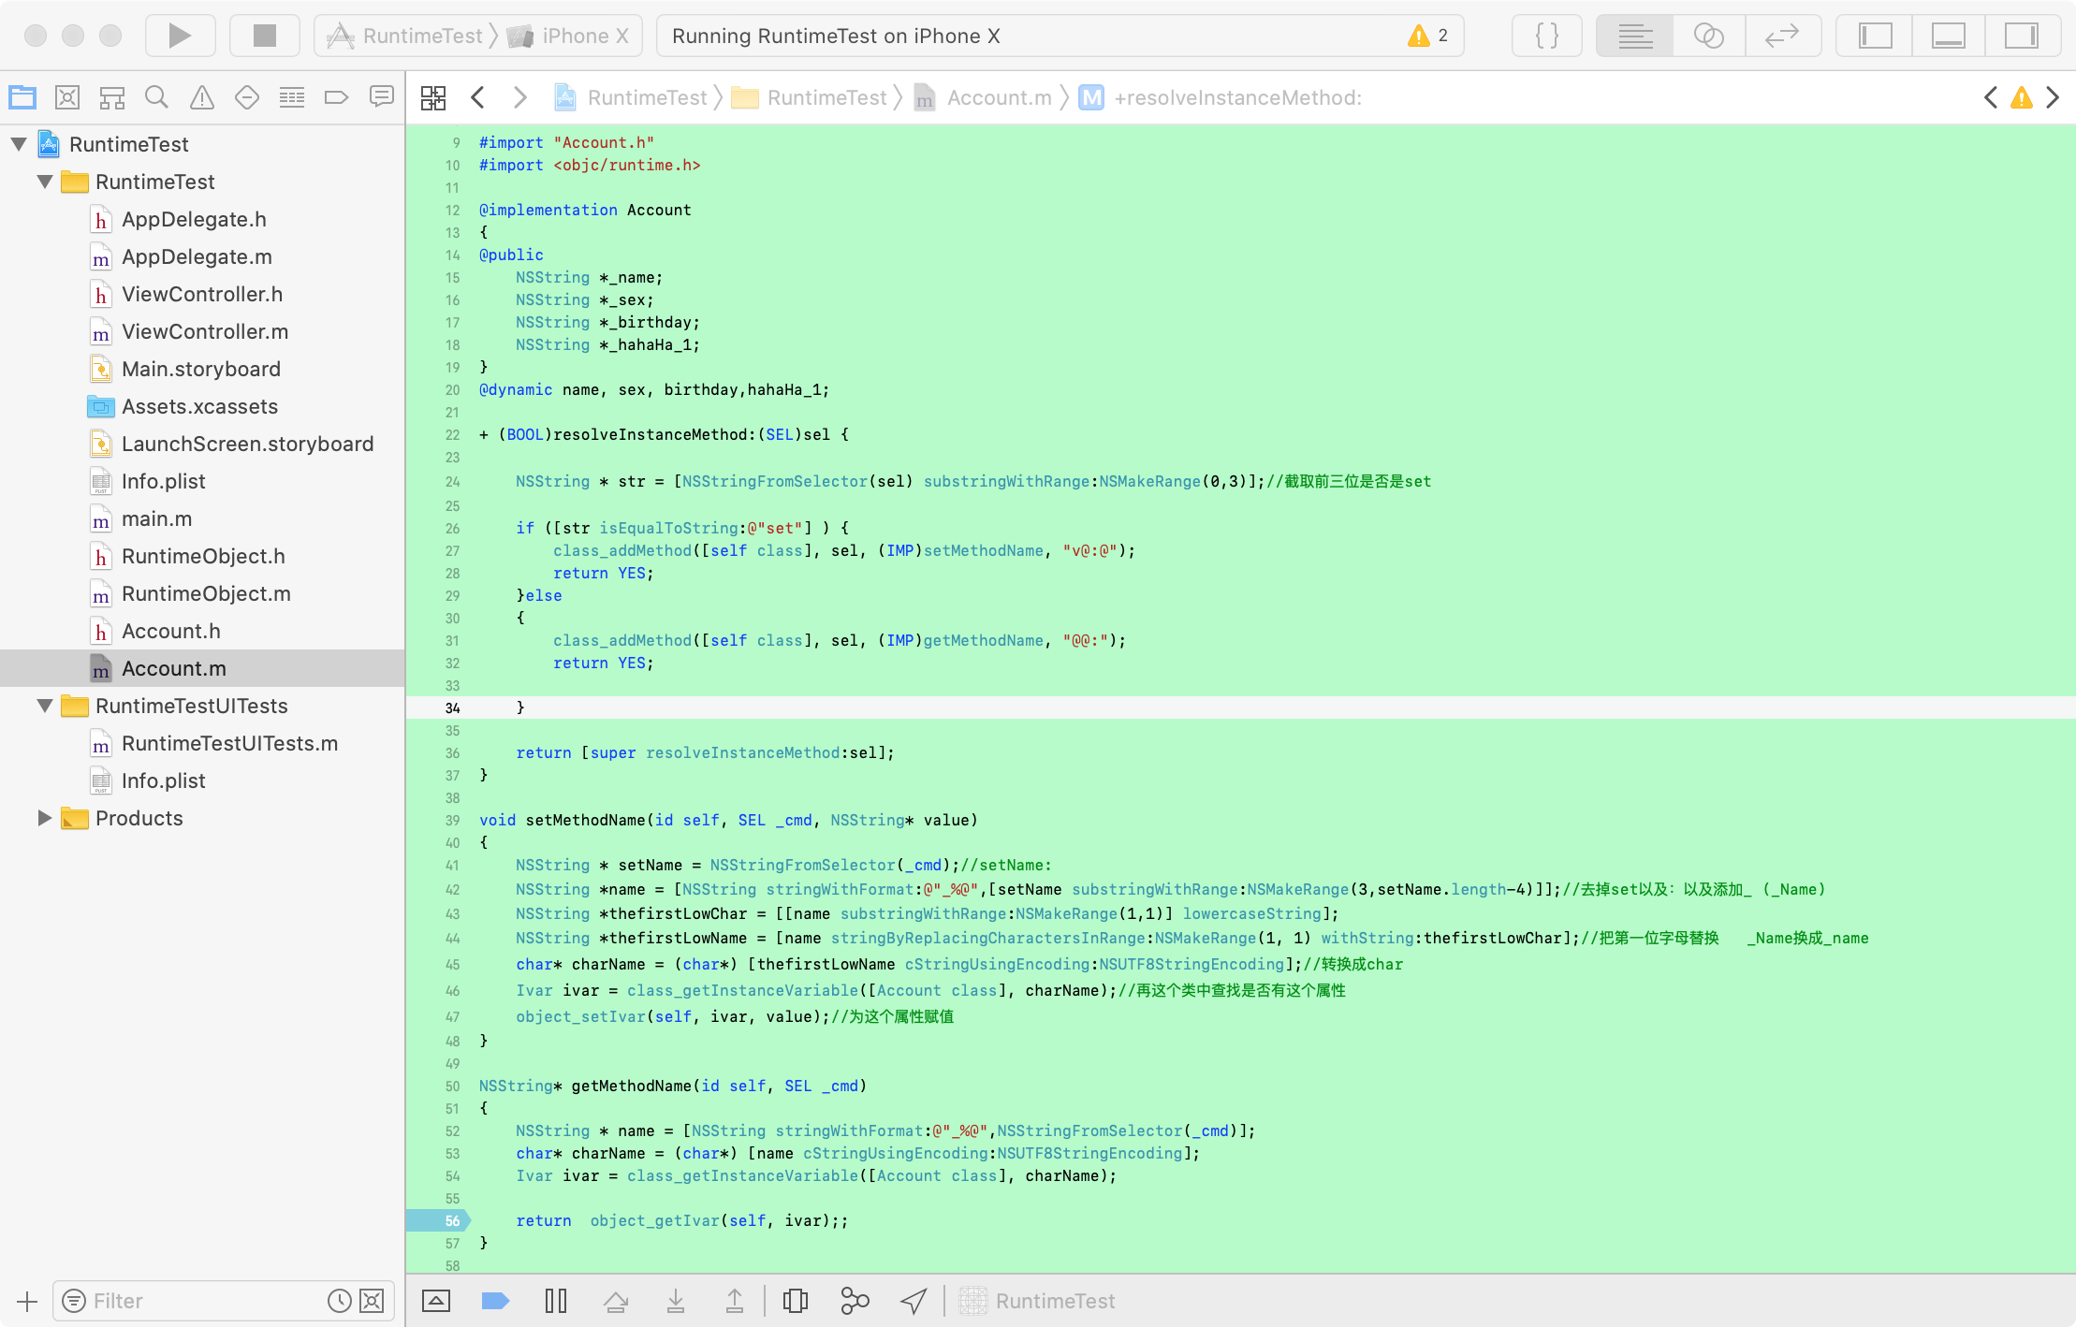Select RuntimeTestUITests.m

pyautogui.click(x=229, y=743)
